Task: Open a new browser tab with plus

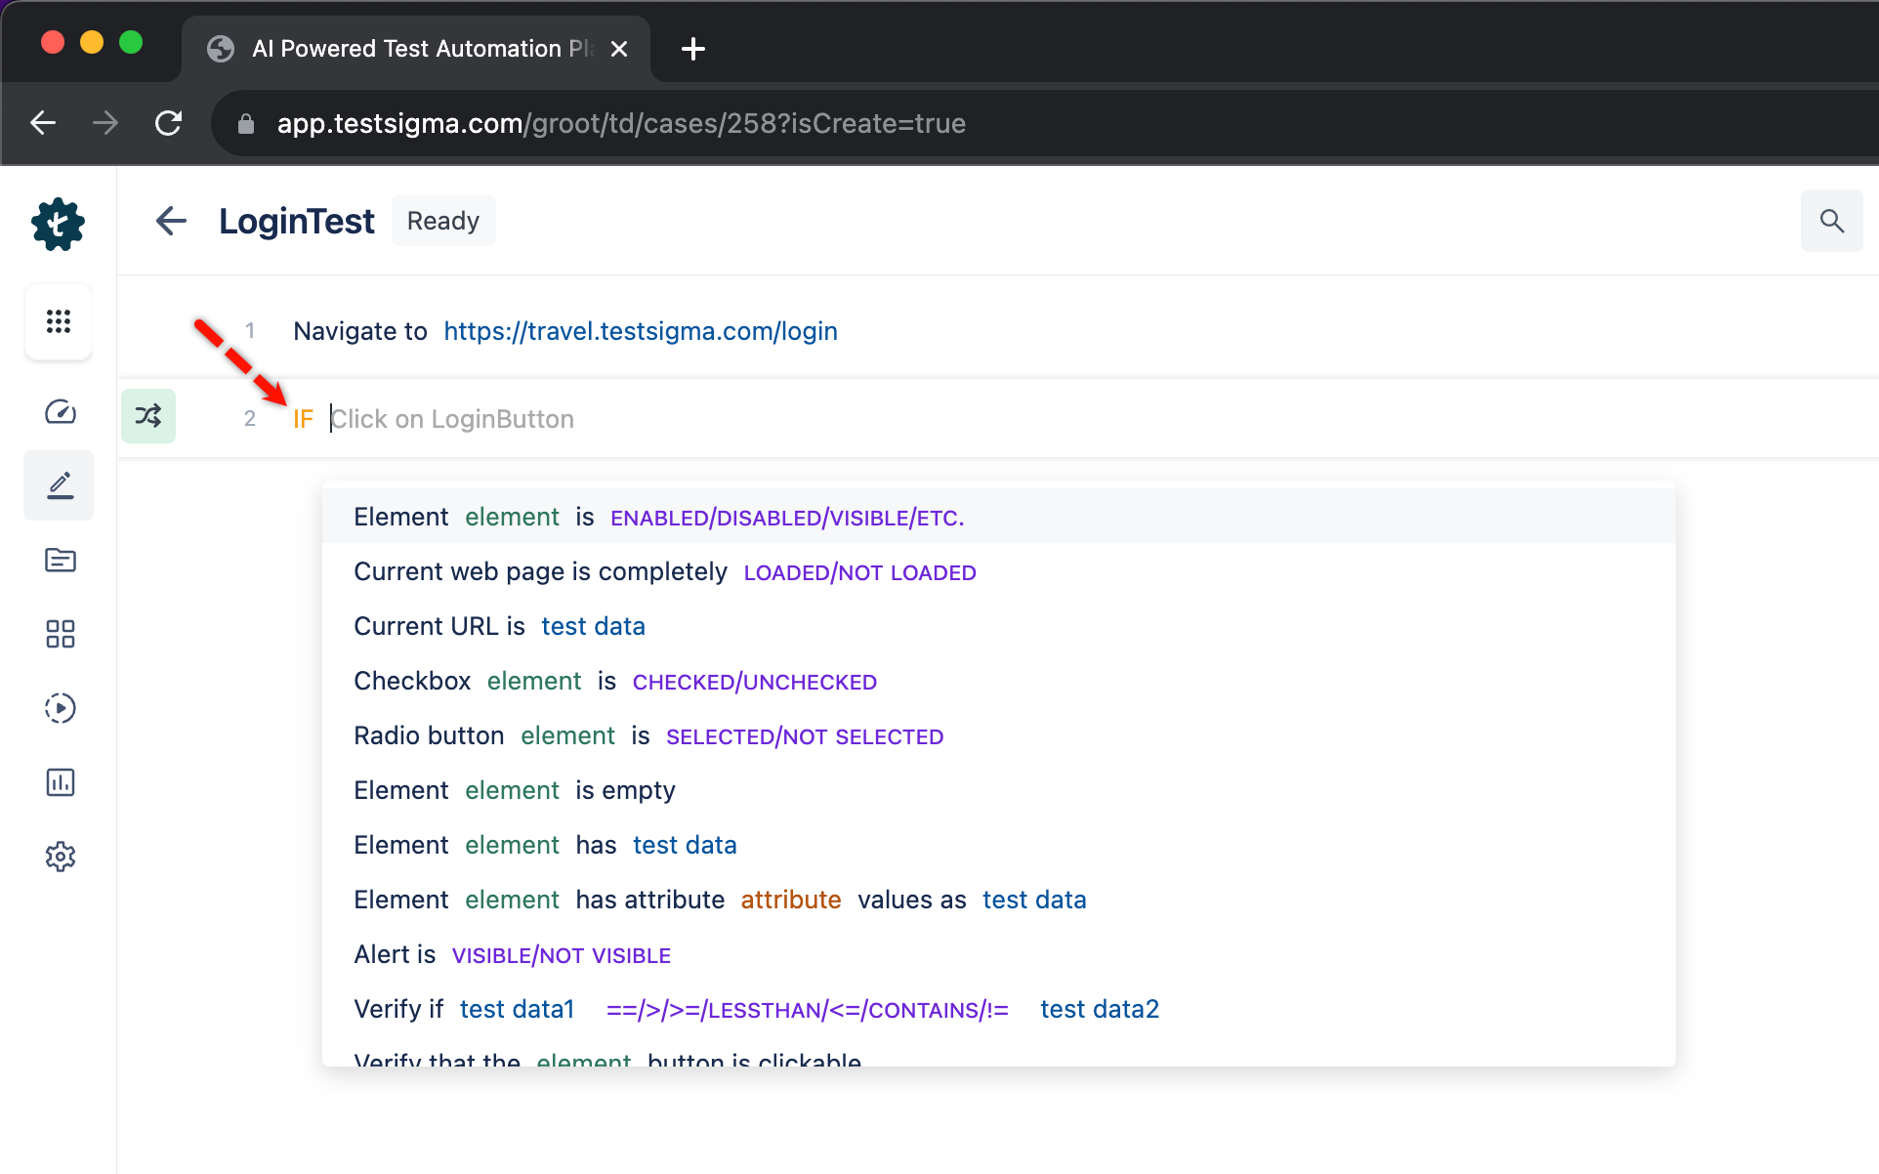Action: click(692, 49)
